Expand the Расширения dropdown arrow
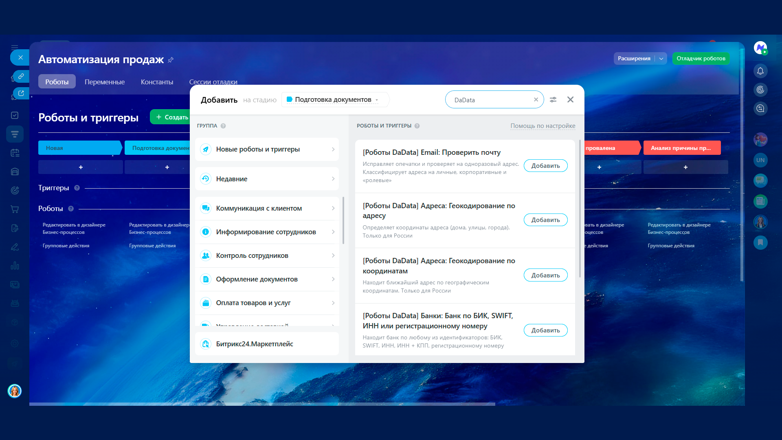This screenshot has height=440, width=782. 661,59
